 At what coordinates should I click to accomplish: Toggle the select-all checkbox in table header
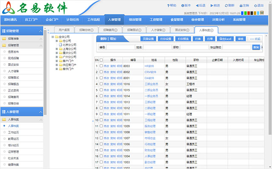pos(101,60)
